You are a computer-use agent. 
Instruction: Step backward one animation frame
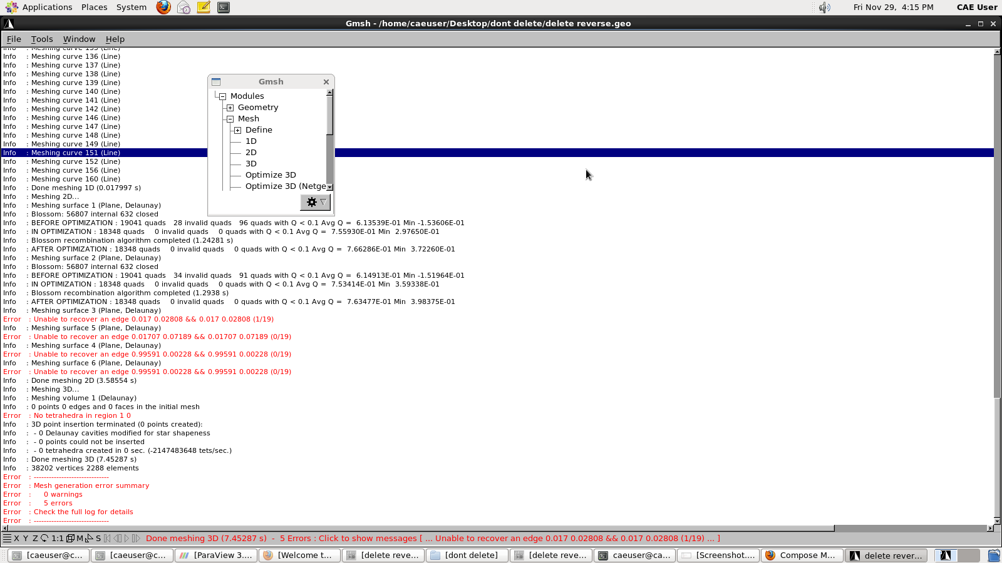(117, 538)
